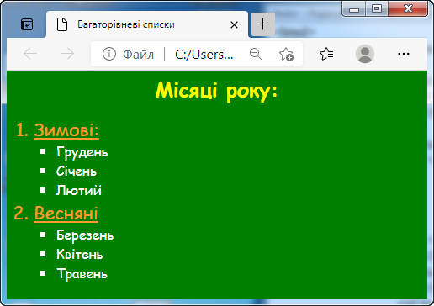Viewport: 434px width, 306px height.
Task: Click the Весняні list heading
Action: [66, 214]
